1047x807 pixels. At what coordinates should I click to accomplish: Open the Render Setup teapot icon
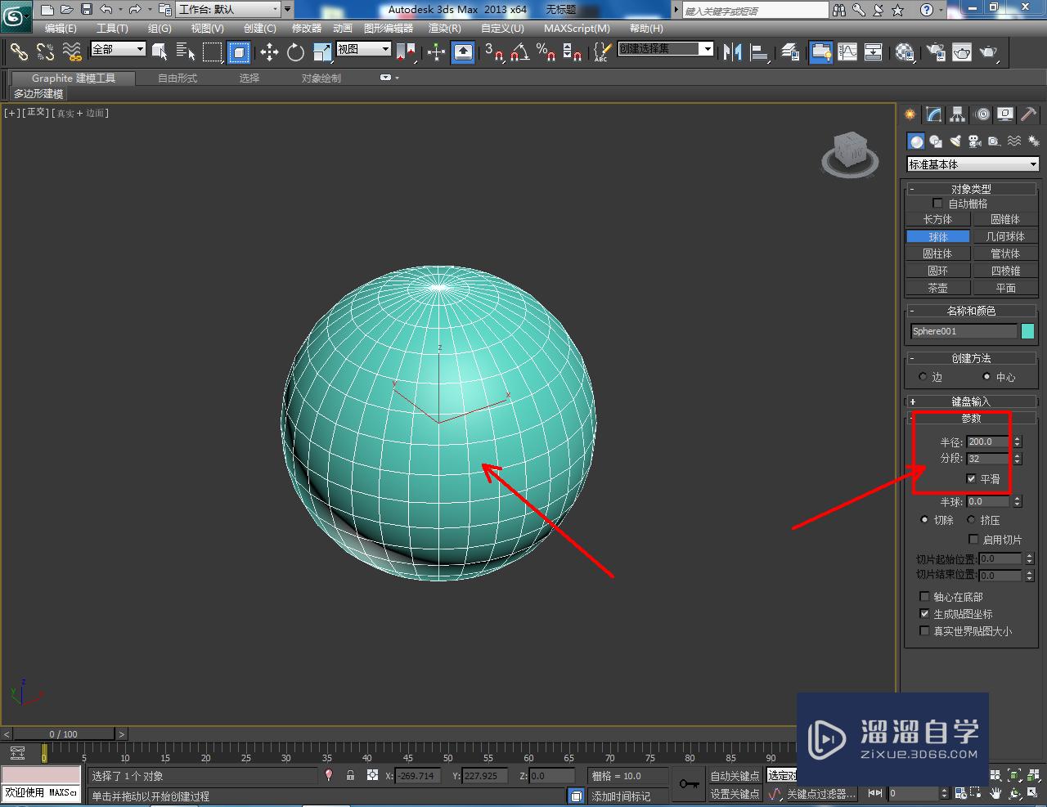coord(935,52)
